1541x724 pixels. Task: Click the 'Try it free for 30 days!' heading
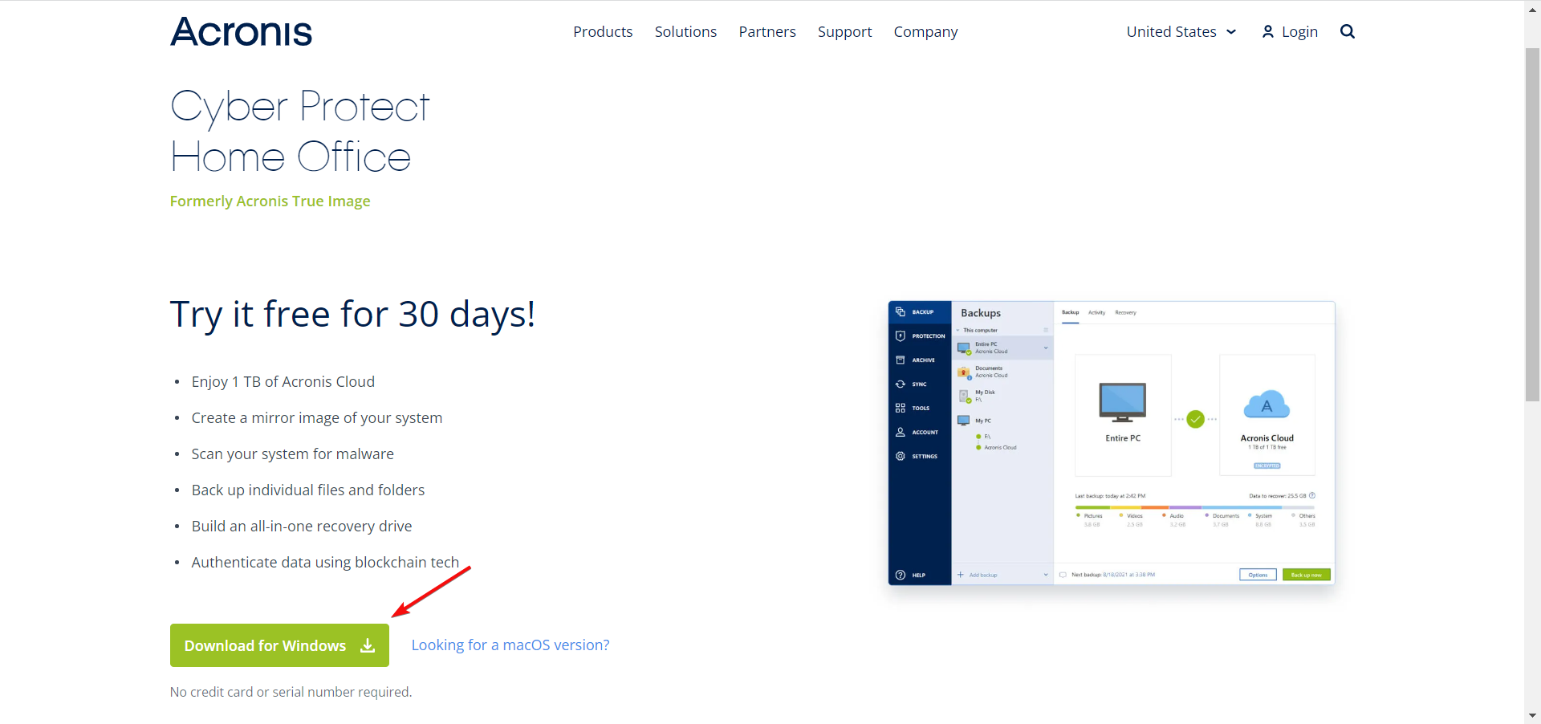coord(352,314)
